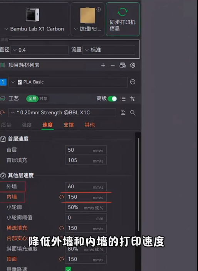Open filament settings gear icon
This screenshot has height=271, width=198.
click(133, 65)
